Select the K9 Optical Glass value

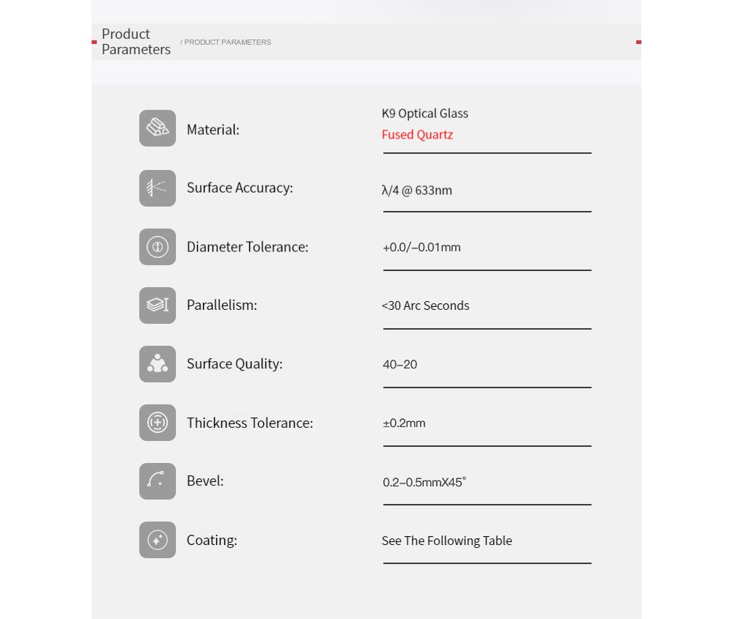(x=425, y=114)
